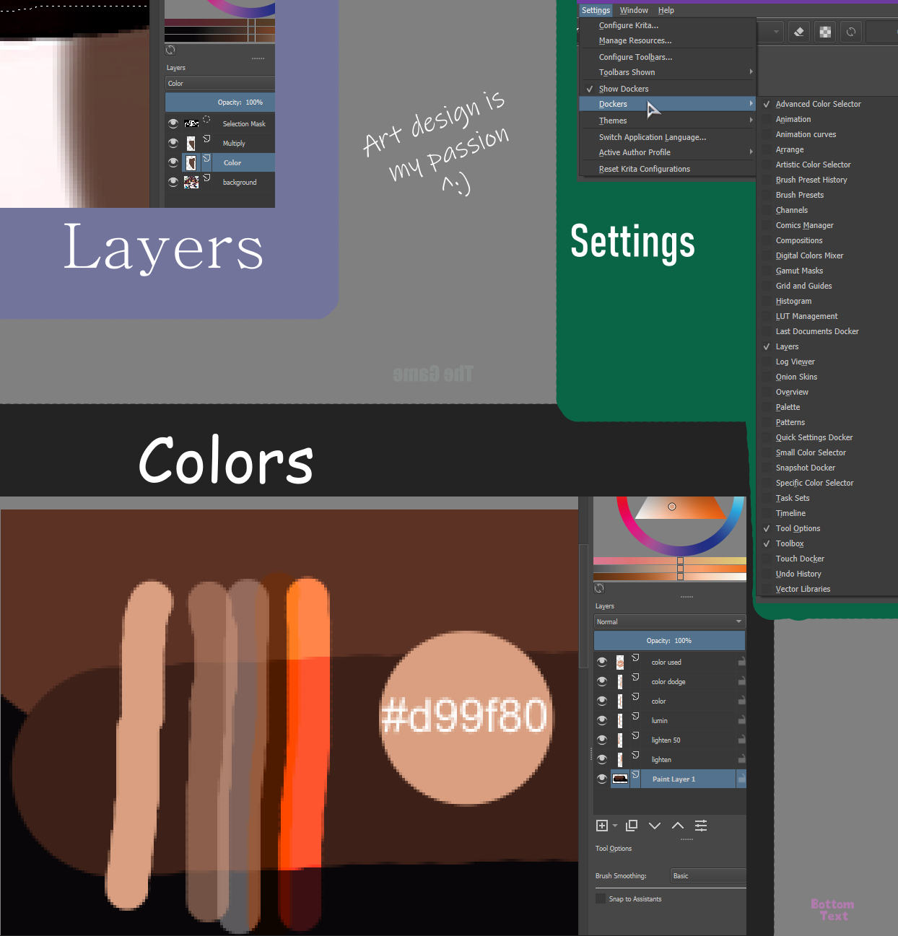This screenshot has height=936, width=898.
Task: Select Switch Application Language... entry
Action: point(668,137)
